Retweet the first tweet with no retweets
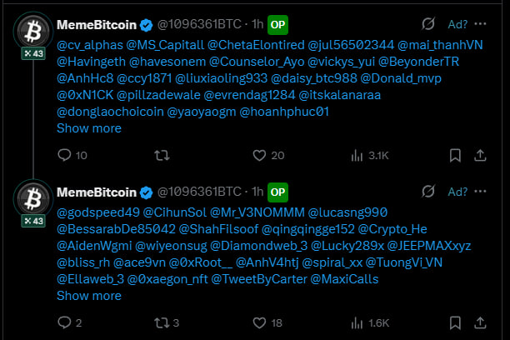 (162, 155)
